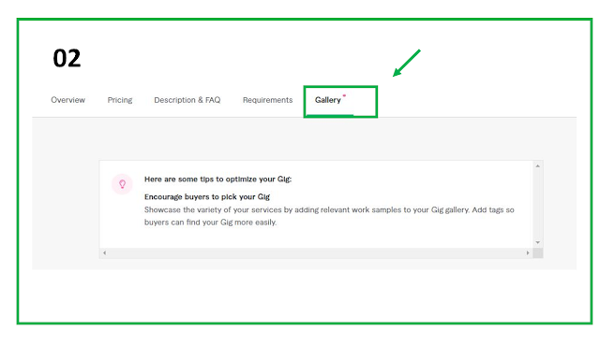Click the scroll right arrow in tips box
615x345 pixels.
pos(528,253)
